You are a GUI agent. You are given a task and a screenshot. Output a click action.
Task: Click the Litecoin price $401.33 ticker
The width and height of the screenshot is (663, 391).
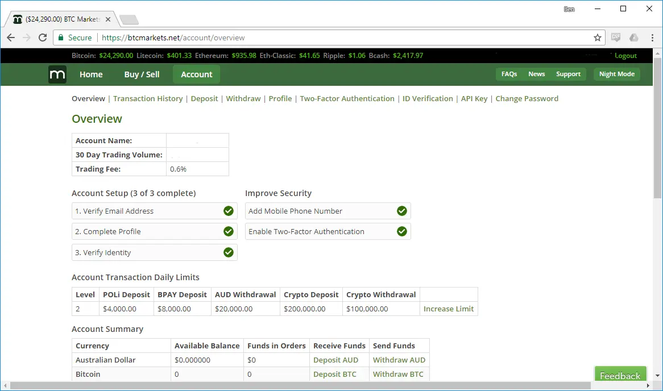tap(179, 56)
